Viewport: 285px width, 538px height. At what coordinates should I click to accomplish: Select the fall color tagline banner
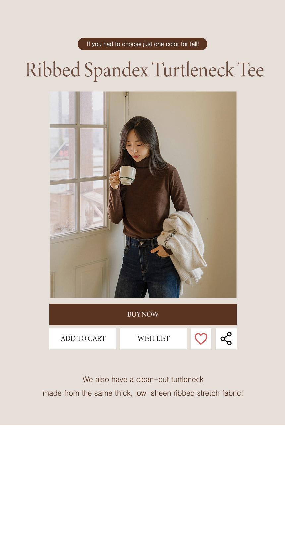pos(142,44)
